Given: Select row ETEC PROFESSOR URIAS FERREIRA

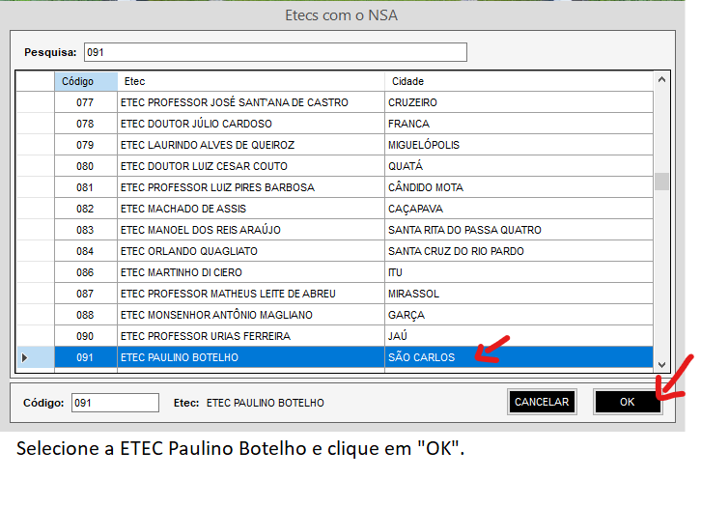Looking at the screenshot, I should (x=251, y=336).
